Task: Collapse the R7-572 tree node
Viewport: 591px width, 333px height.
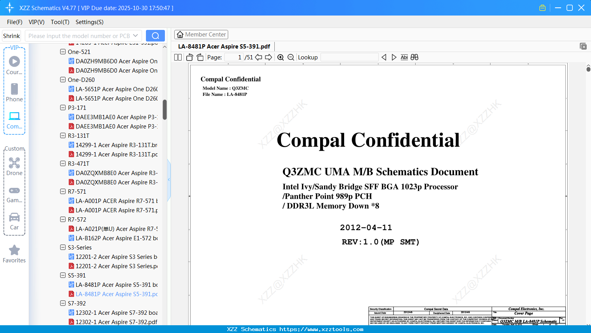Action: pos(63,219)
